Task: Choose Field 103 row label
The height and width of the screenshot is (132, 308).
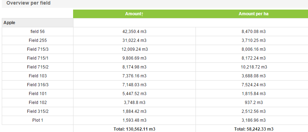Action: pyautogui.click(x=38, y=76)
